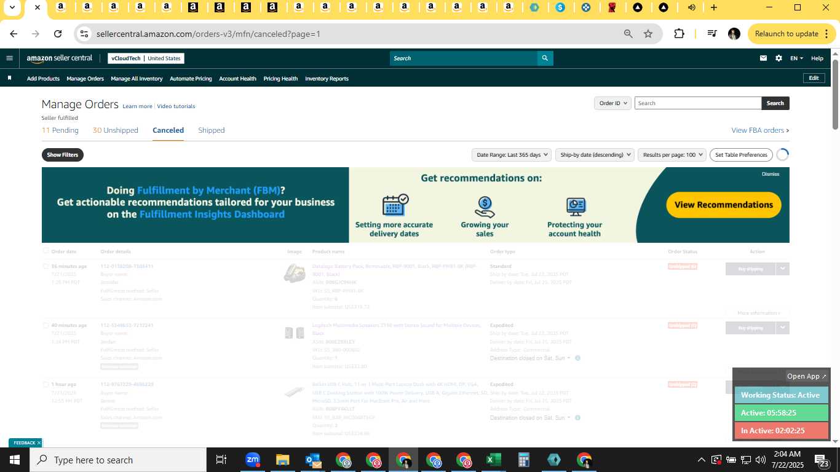Open the View FBA orders link
Screen dimensions: 840x472
pos(760,130)
